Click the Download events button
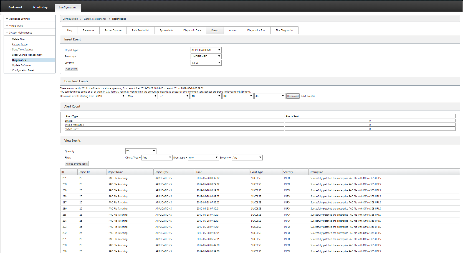Image resolution: width=463 pixels, height=253 pixels. point(293,96)
